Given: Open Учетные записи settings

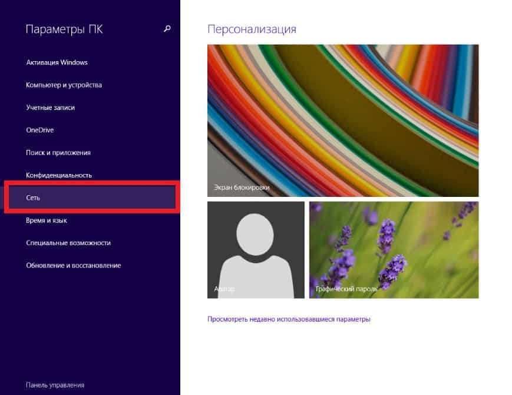Looking at the screenshot, I should (50, 108).
